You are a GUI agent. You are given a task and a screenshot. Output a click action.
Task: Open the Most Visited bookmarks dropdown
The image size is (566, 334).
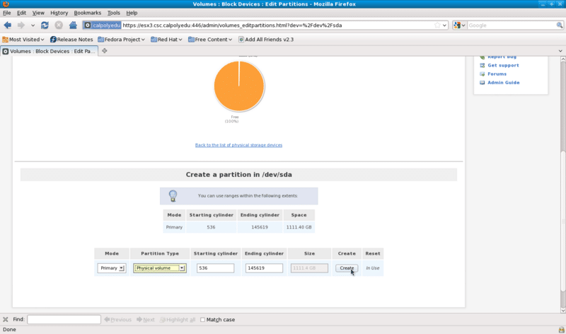[x=24, y=40]
